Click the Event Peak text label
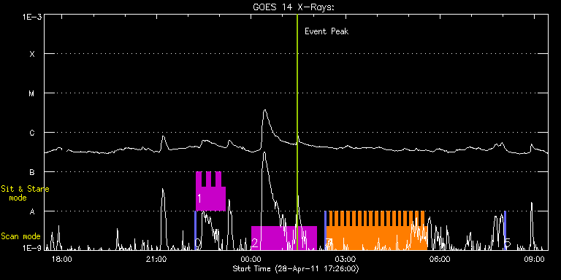The height and width of the screenshot is (280, 561). click(x=327, y=31)
